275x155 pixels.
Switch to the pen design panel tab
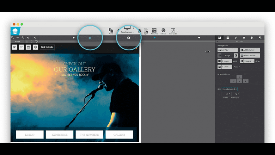tap(236, 38)
